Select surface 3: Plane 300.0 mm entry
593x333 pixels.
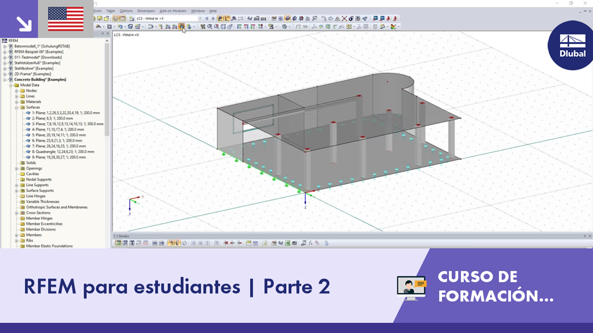(67, 124)
